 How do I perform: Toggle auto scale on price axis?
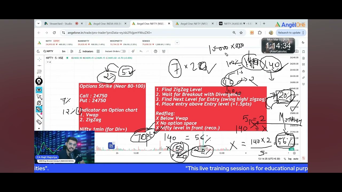point(296,159)
